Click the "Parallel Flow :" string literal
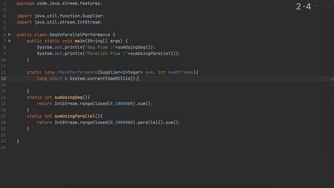 (x=106, y=53)
